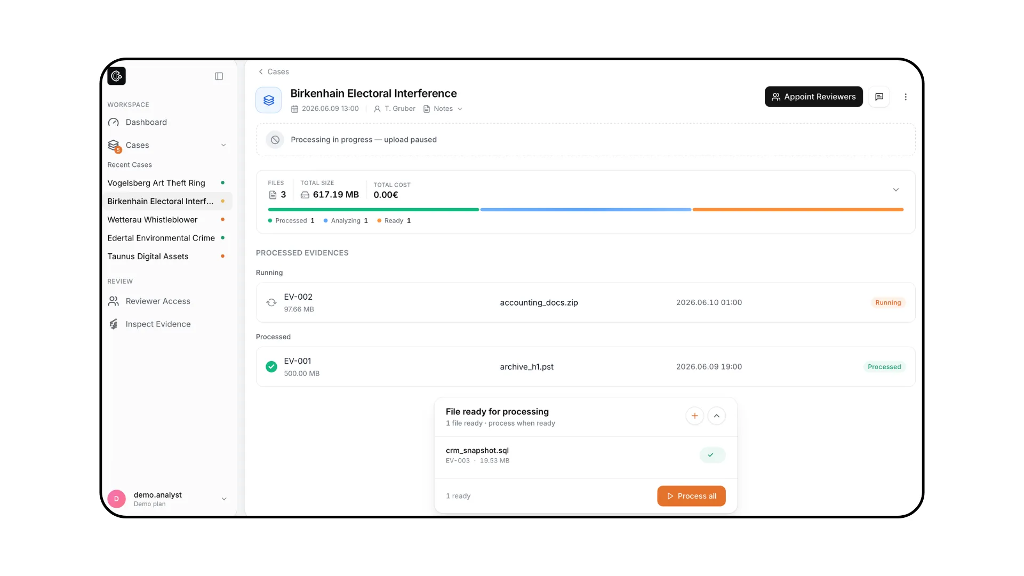
Task: Click the EV-002 running sync icon
Action: (271, 302)
